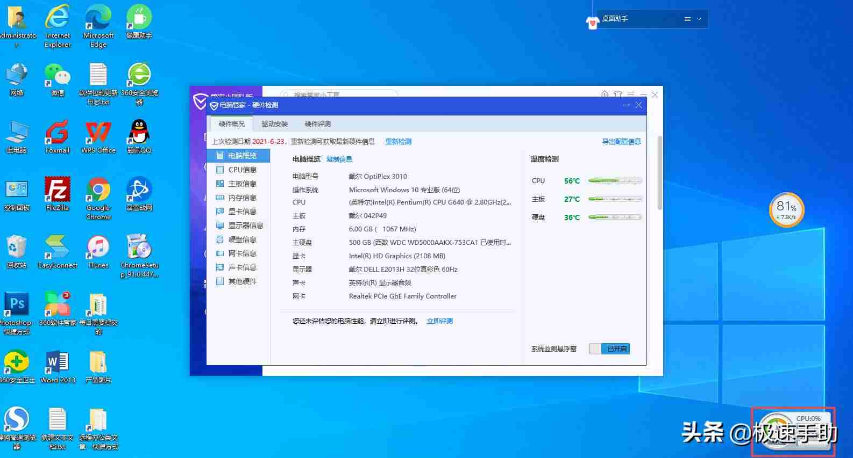Open 控制面板 Control Panel icon
Screen dimensions: 853x458
tap(17, 194)
